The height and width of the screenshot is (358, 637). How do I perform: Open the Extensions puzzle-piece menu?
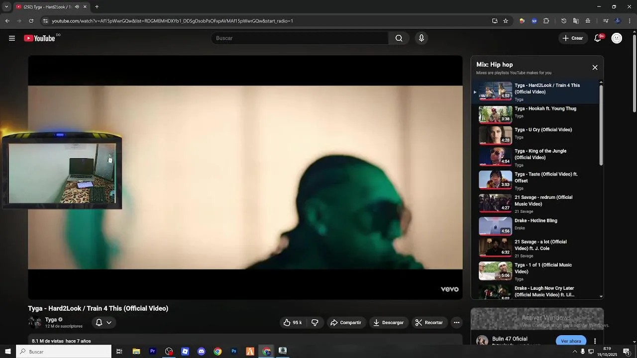click(x=546, y=21)
